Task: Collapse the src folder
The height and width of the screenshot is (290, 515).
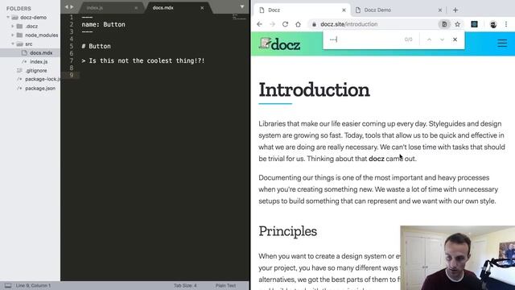Action: click(13, 43)
